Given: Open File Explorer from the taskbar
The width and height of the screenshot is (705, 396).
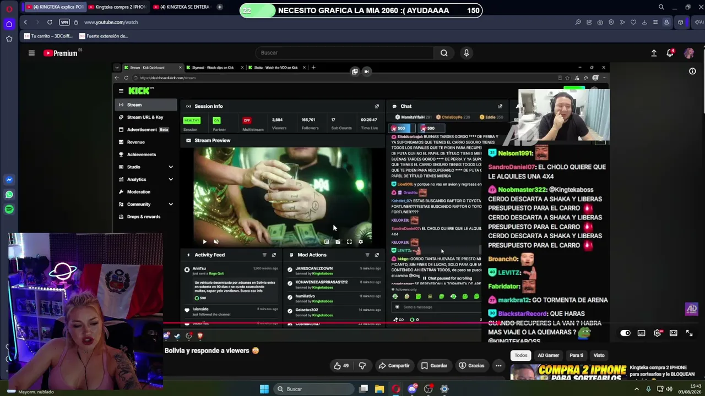Looking at the screenshot, I should [379, 389].
